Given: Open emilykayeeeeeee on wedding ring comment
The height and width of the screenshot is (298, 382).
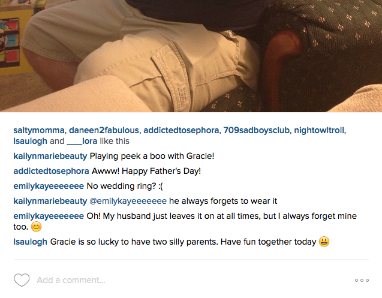Looking at the screenshot, I should [x=49, y=186].
